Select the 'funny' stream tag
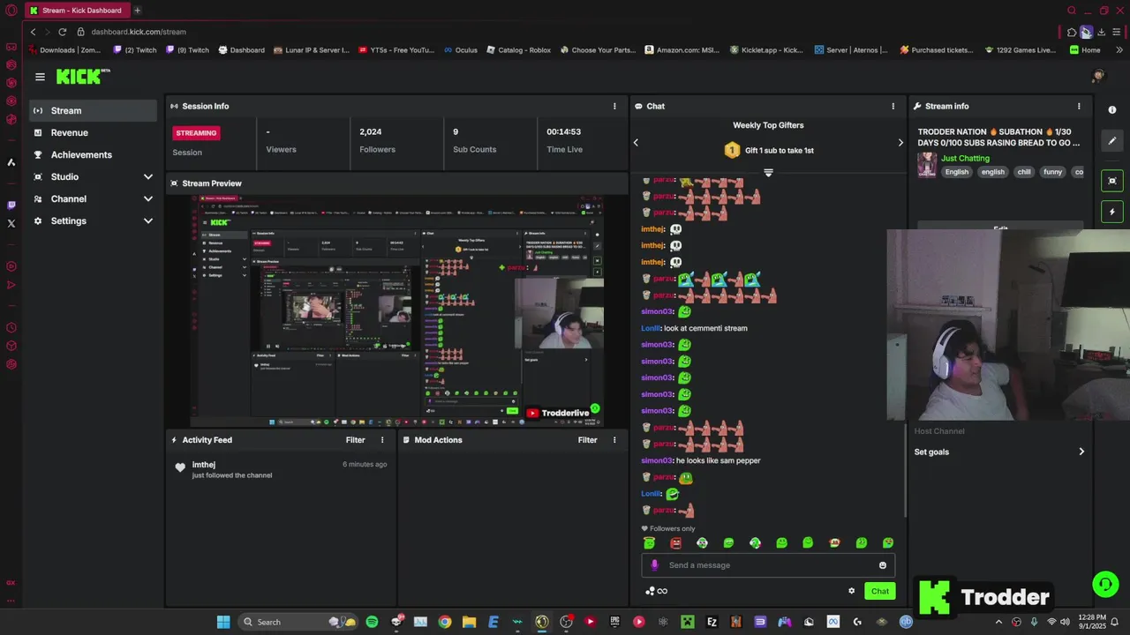1130x635 pixels. click(x=1052, y=172)
